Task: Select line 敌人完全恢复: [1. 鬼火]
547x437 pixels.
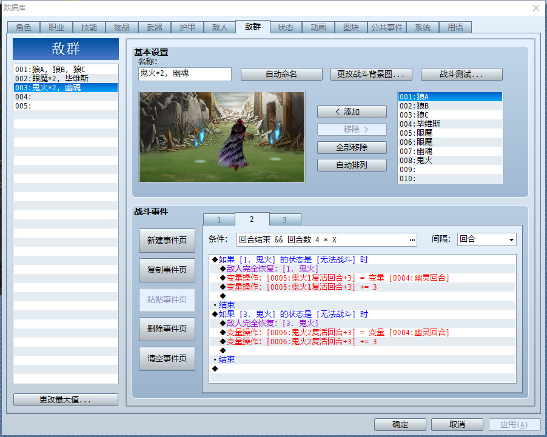Action: (x=363, y=269)
